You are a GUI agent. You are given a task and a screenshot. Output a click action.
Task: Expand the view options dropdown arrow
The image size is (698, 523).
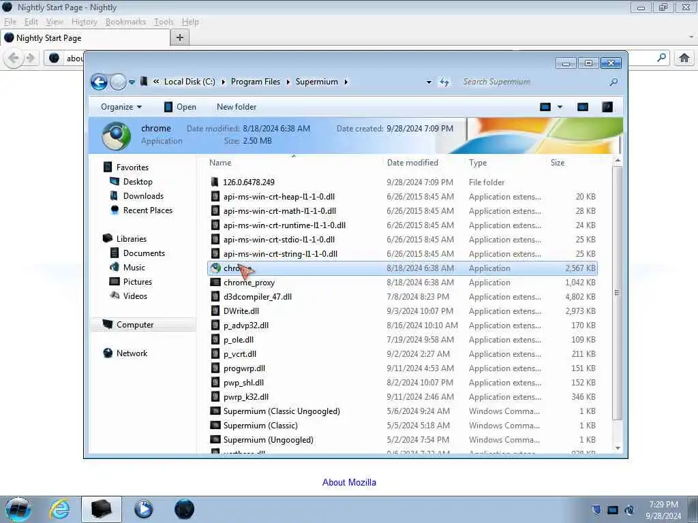(x=560, y=107)
